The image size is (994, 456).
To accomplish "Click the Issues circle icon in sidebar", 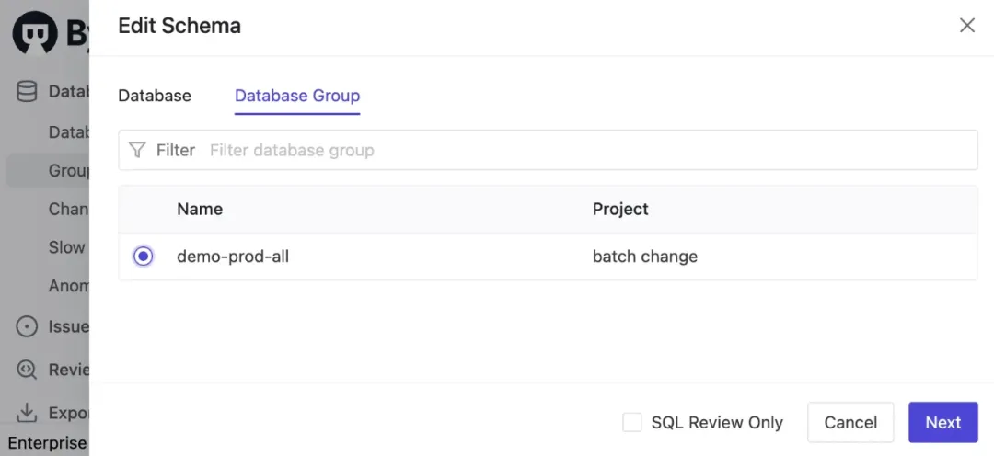I will tap(28, 326).
